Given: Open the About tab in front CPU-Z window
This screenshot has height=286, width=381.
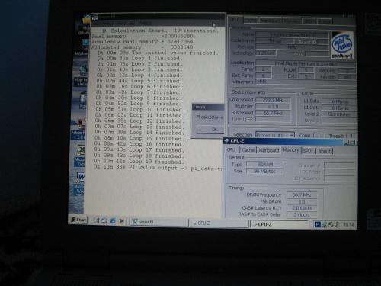Looking at the screenshot, I should click(325, 151).
